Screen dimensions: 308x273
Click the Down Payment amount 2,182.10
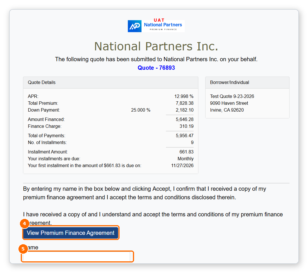[185, 110]
